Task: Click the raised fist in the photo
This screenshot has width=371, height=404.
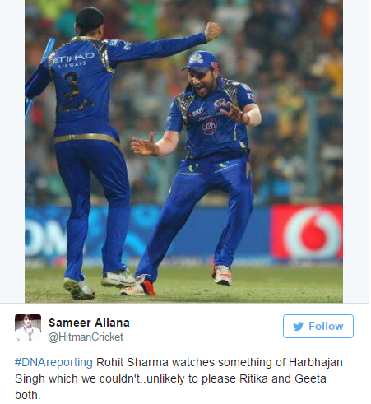Action: tap(212, 31)
